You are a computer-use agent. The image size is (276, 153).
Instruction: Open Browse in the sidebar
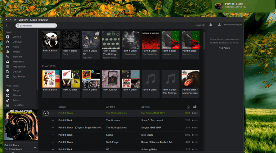[x=17, y=37]
